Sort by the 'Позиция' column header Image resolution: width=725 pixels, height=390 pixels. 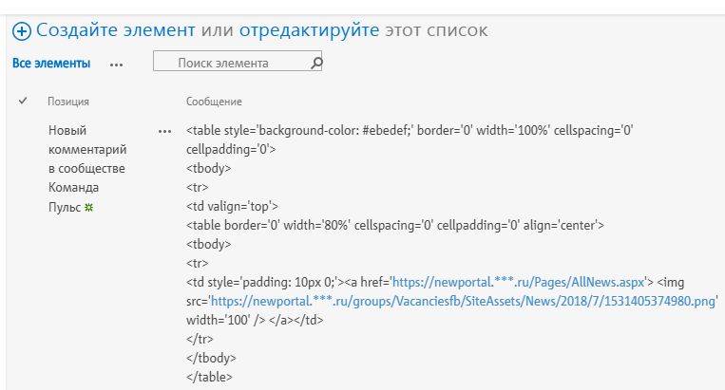coord(68,102)
